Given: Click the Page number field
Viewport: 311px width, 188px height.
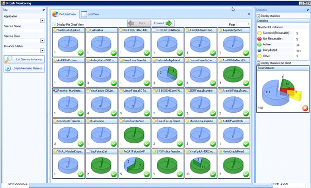Looking at the screenshot, I should point(243,24).
